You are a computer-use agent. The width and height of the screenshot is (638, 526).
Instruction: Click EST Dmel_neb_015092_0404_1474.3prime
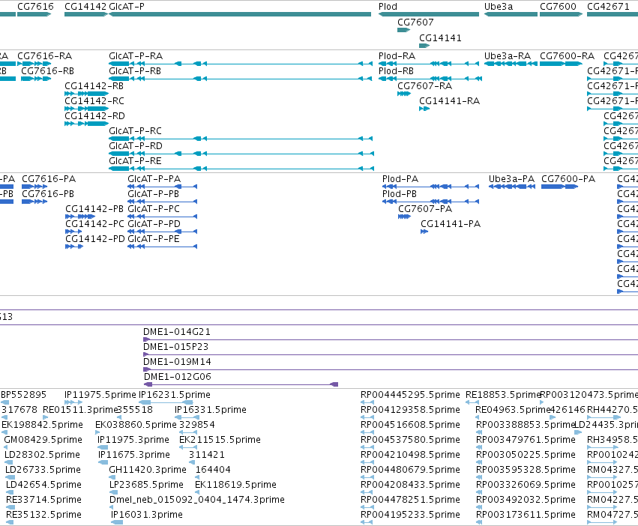[112, 507]
